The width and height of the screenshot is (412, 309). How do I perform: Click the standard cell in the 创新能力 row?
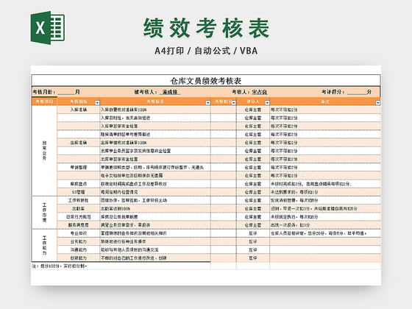[x=155, y=258]
